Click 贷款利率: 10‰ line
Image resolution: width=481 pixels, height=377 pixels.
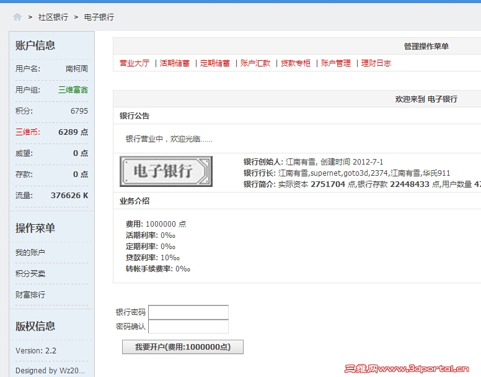point(152,258)
